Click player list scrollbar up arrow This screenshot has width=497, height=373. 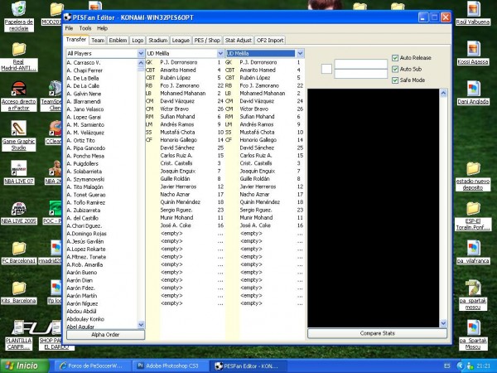tap(141, 62)
